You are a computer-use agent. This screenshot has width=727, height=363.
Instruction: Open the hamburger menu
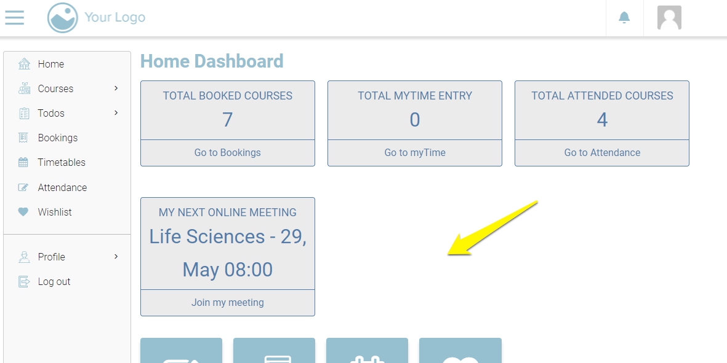coord(14,17)
